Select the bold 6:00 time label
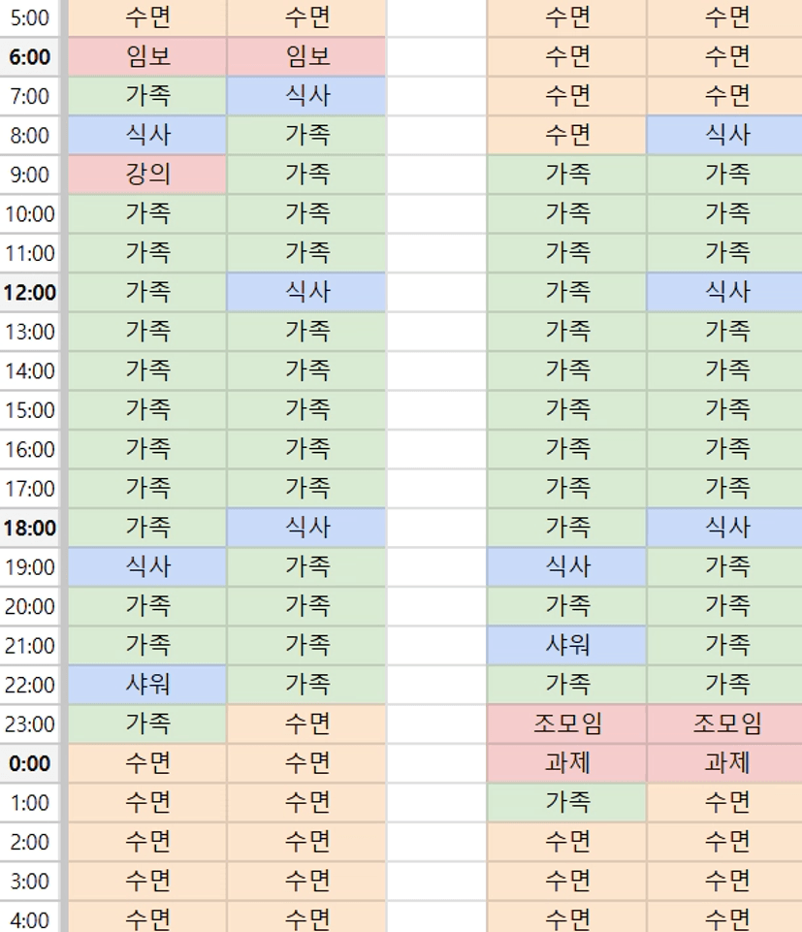 pos(30,57)
